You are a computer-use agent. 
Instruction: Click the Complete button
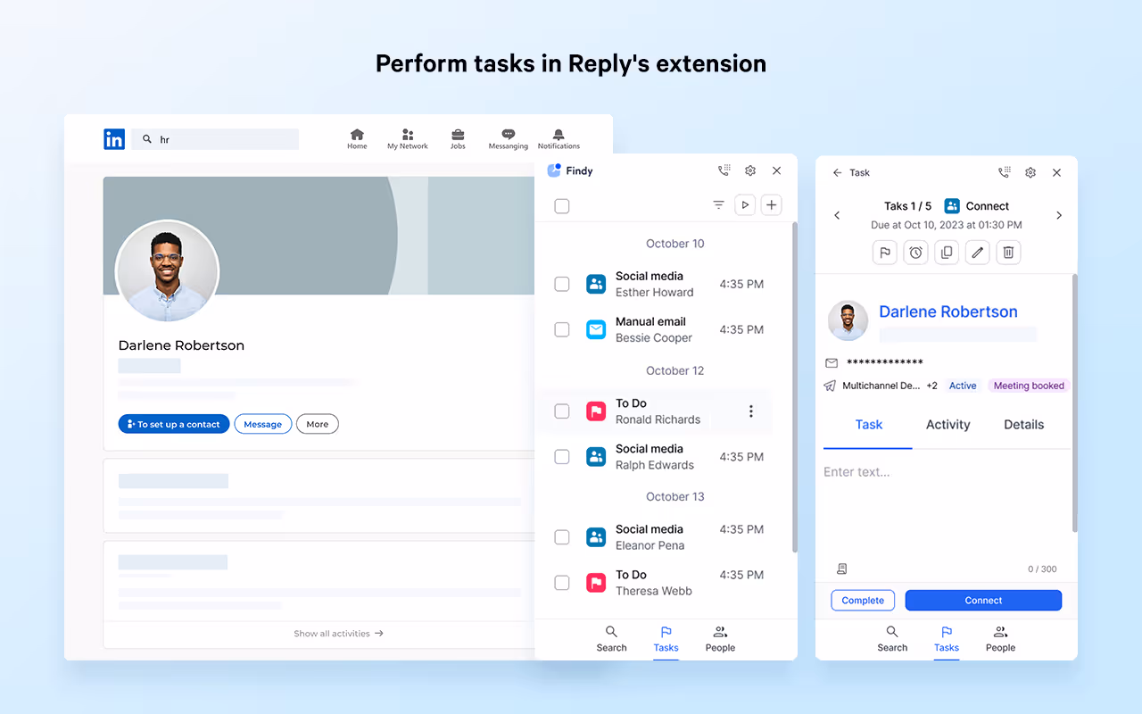click(863, 601)
